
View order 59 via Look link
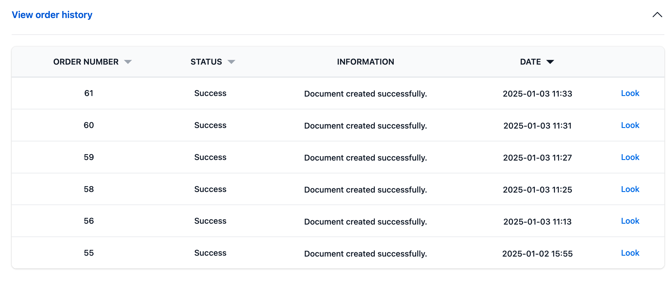click(x=630, y=157)
